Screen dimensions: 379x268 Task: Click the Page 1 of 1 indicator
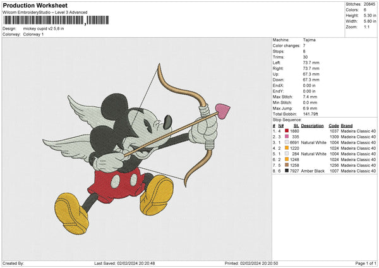coord(363,263)
